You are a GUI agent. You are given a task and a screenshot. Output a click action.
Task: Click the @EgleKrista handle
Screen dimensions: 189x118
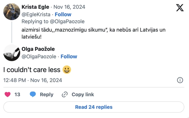coord(36,14)
